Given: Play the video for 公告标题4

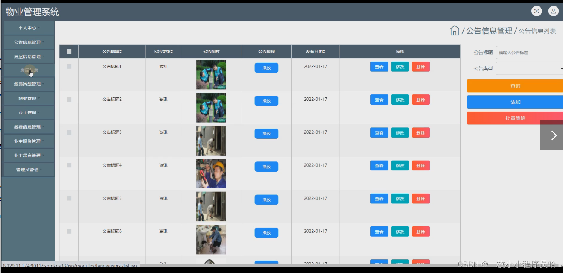Looking at the screenshot, I should click(x=266, y=167).
